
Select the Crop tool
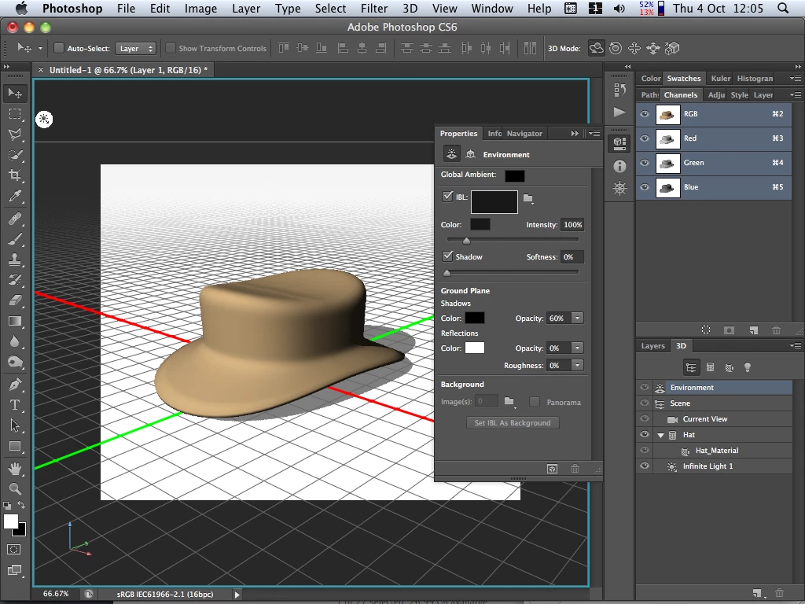pos(15,175)
